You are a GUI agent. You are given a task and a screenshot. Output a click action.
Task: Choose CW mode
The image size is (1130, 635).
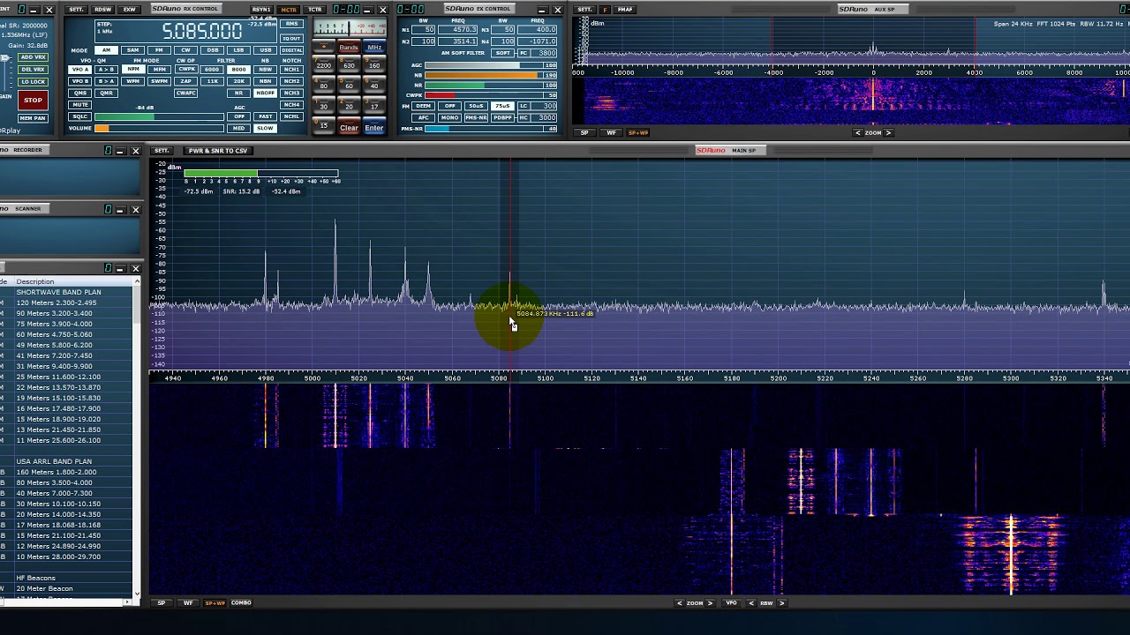185,50
